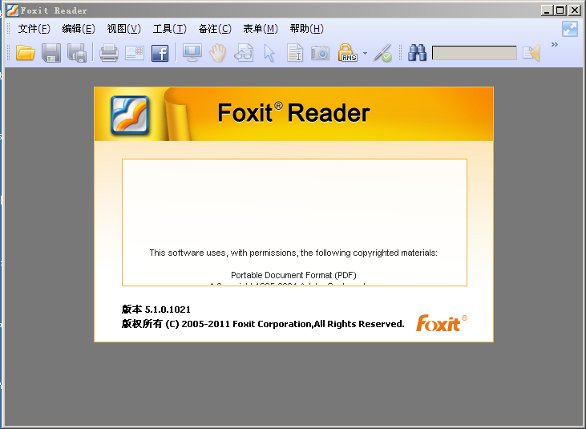Select the Hand tool
The width and height of the screenshot is (586, 429).
[x=217, y=53]
